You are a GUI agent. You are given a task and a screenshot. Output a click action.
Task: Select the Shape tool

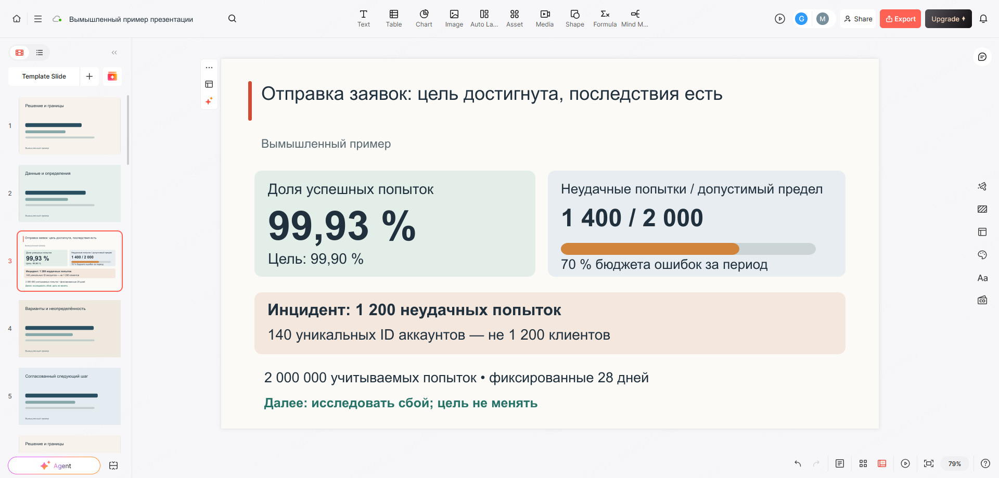tap(575, 18)
